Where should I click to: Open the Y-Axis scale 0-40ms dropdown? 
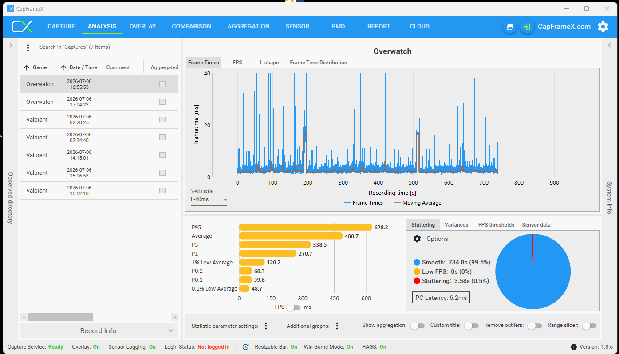pos(209,200)
